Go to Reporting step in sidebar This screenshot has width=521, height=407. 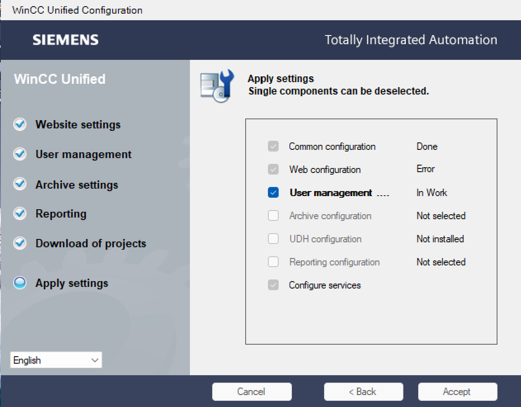pos(61,214)
